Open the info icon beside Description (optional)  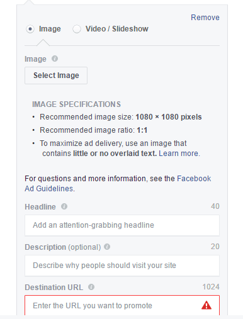(x=107, y=247)
